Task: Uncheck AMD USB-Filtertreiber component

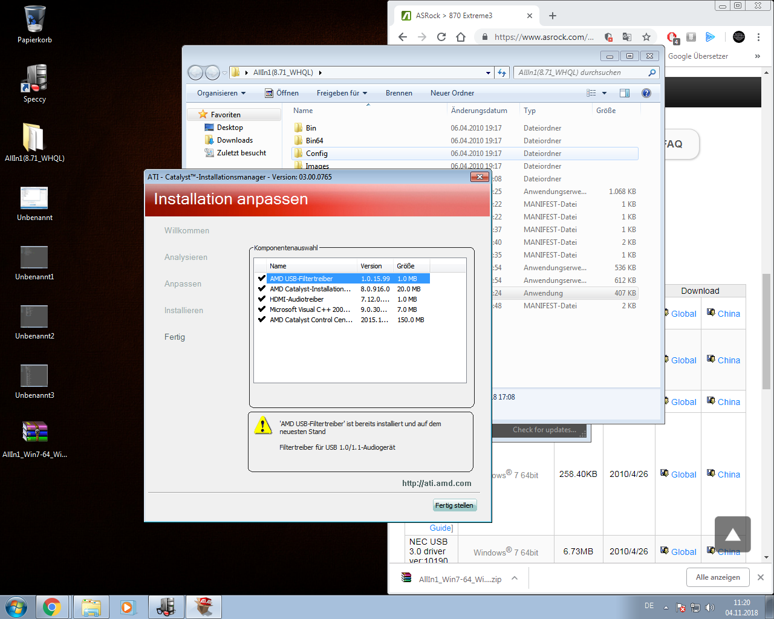Action: [x=262, y=279]
